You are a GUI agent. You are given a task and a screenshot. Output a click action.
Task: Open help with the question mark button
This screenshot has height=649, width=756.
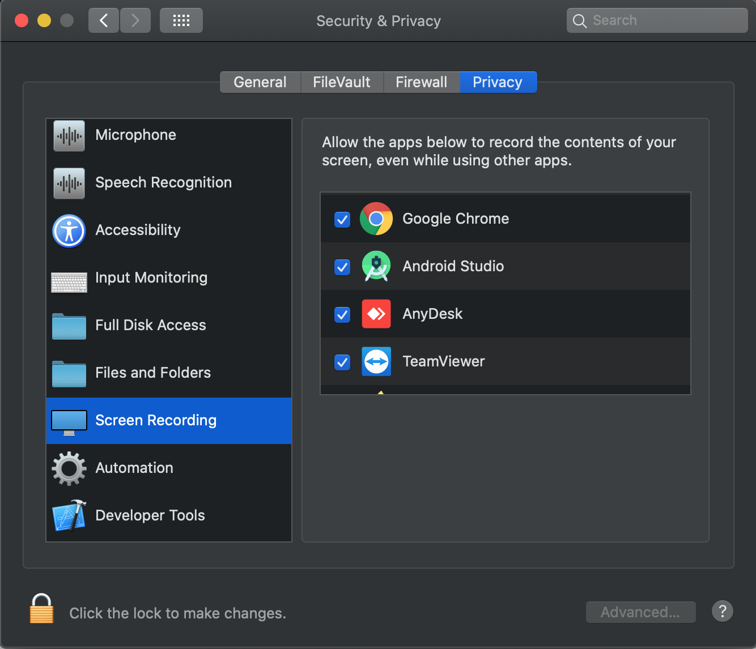coord(723,612)
